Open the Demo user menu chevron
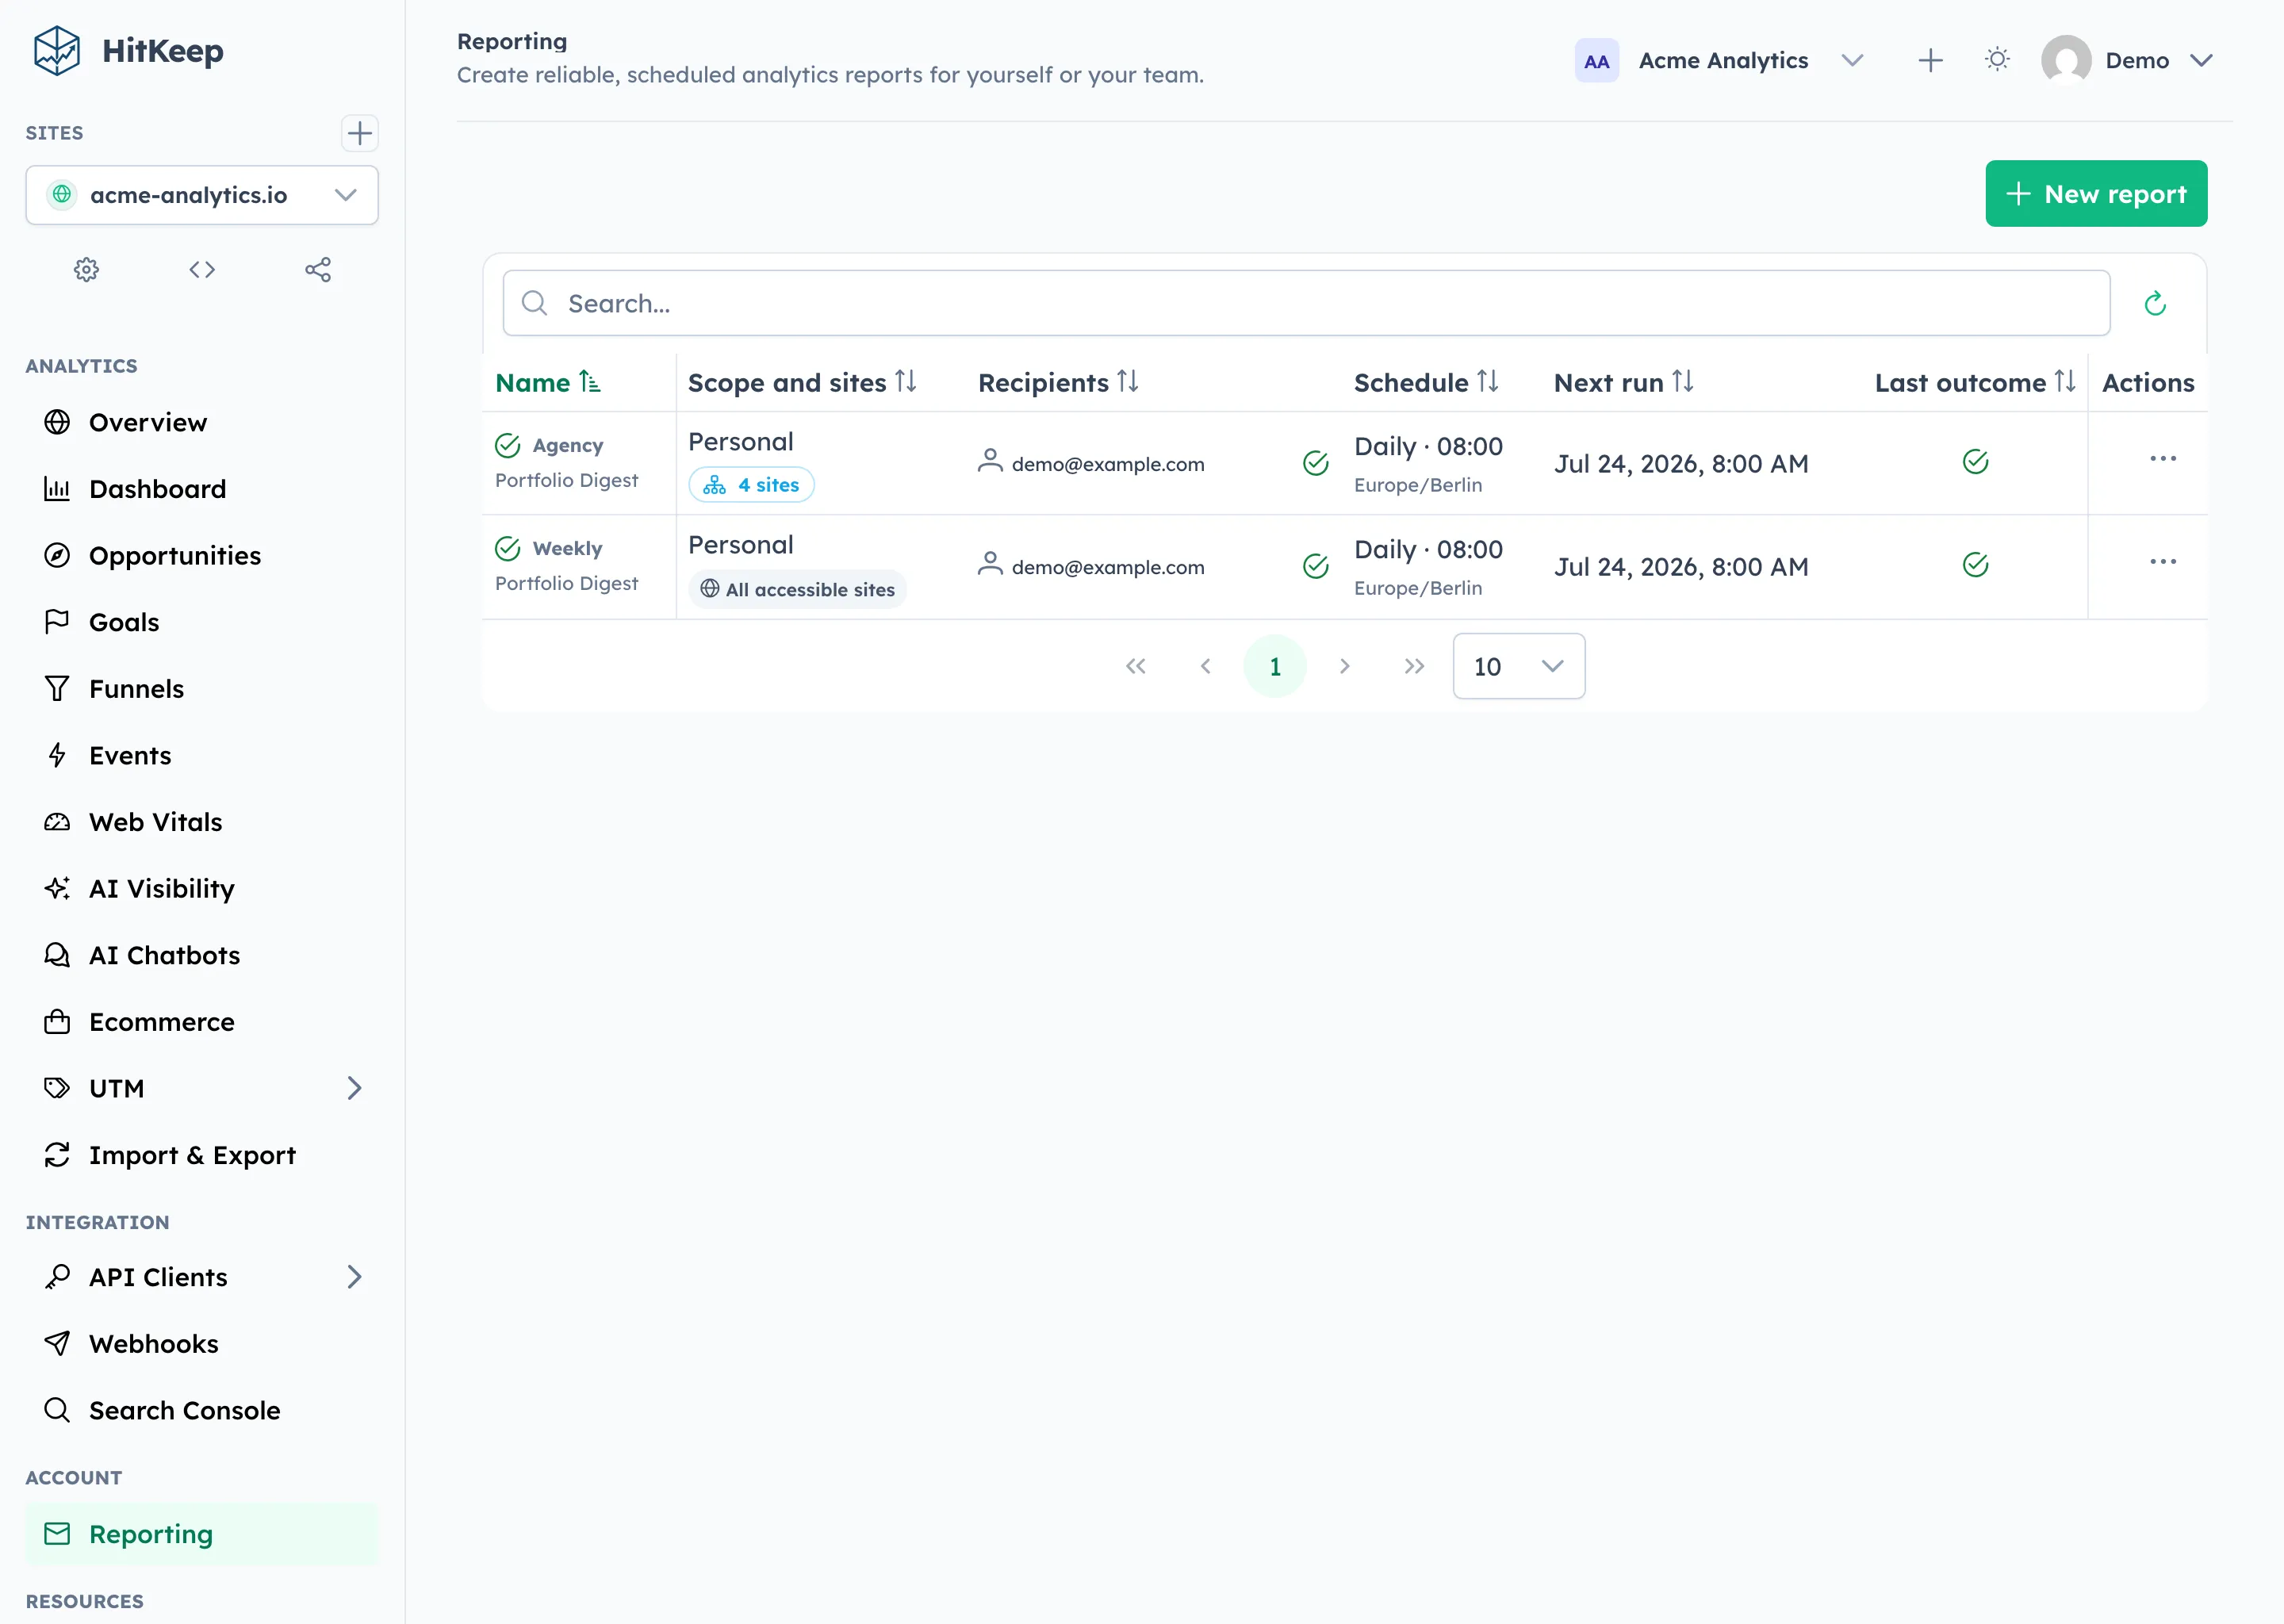Viewport: 2284px width, 1624px height. pos(2201,60)
